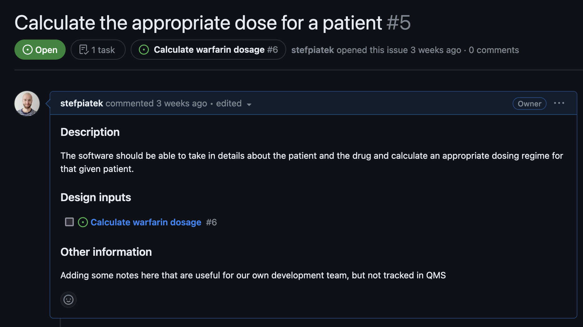The height and width of the screenshot is (327, 583).
Task: Open the Calculate warfarin dosage task link
Action: point(146,222)
